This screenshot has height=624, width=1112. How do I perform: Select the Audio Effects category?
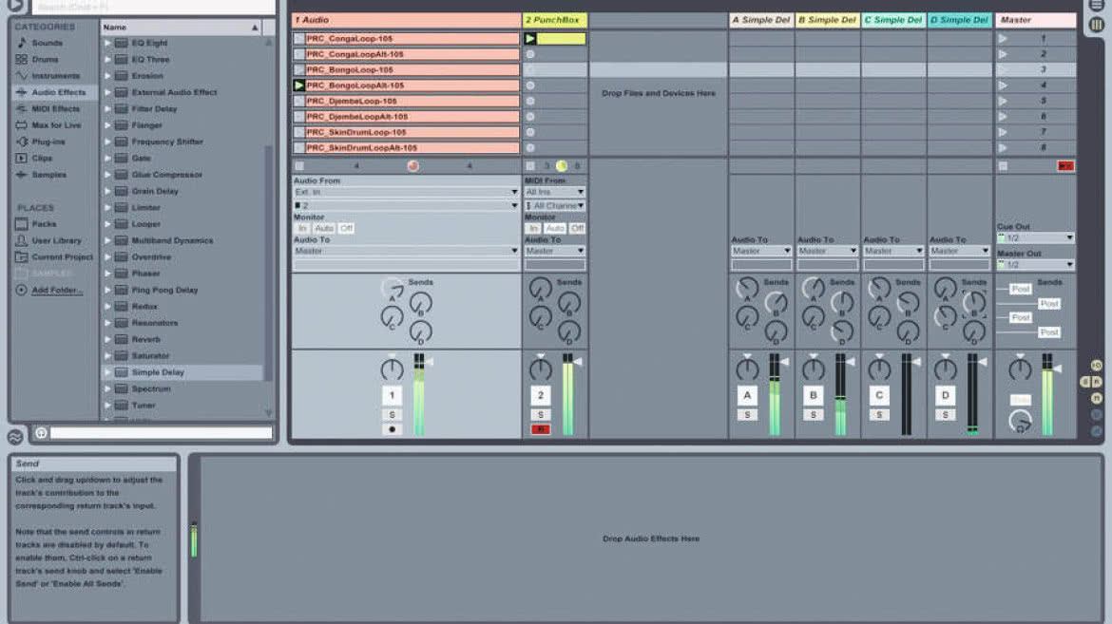pyautogui.click(x=58, y=92)
